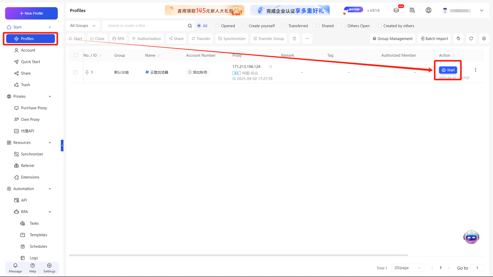Open Quick Start in the sidebar

coord(30,62)
